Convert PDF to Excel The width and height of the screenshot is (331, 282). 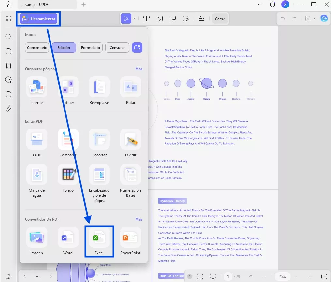(x=99, y=241)
